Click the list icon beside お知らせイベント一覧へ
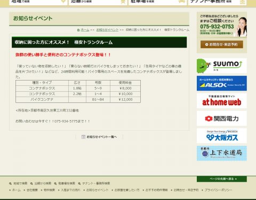Viewport: 256px width, 200px height. pos(83,137)
